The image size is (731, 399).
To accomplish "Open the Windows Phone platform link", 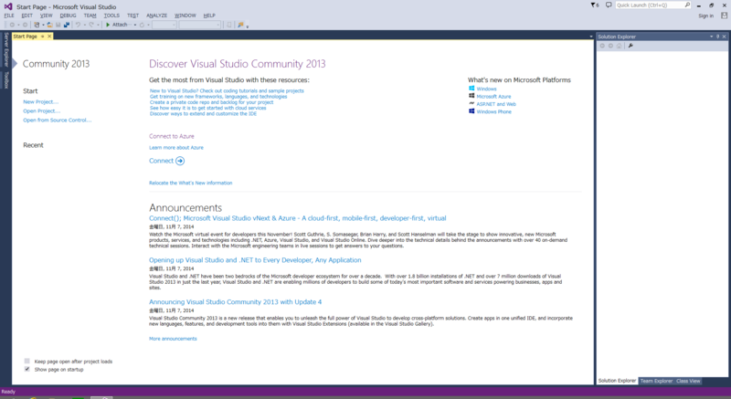I will tap(493, 111).
